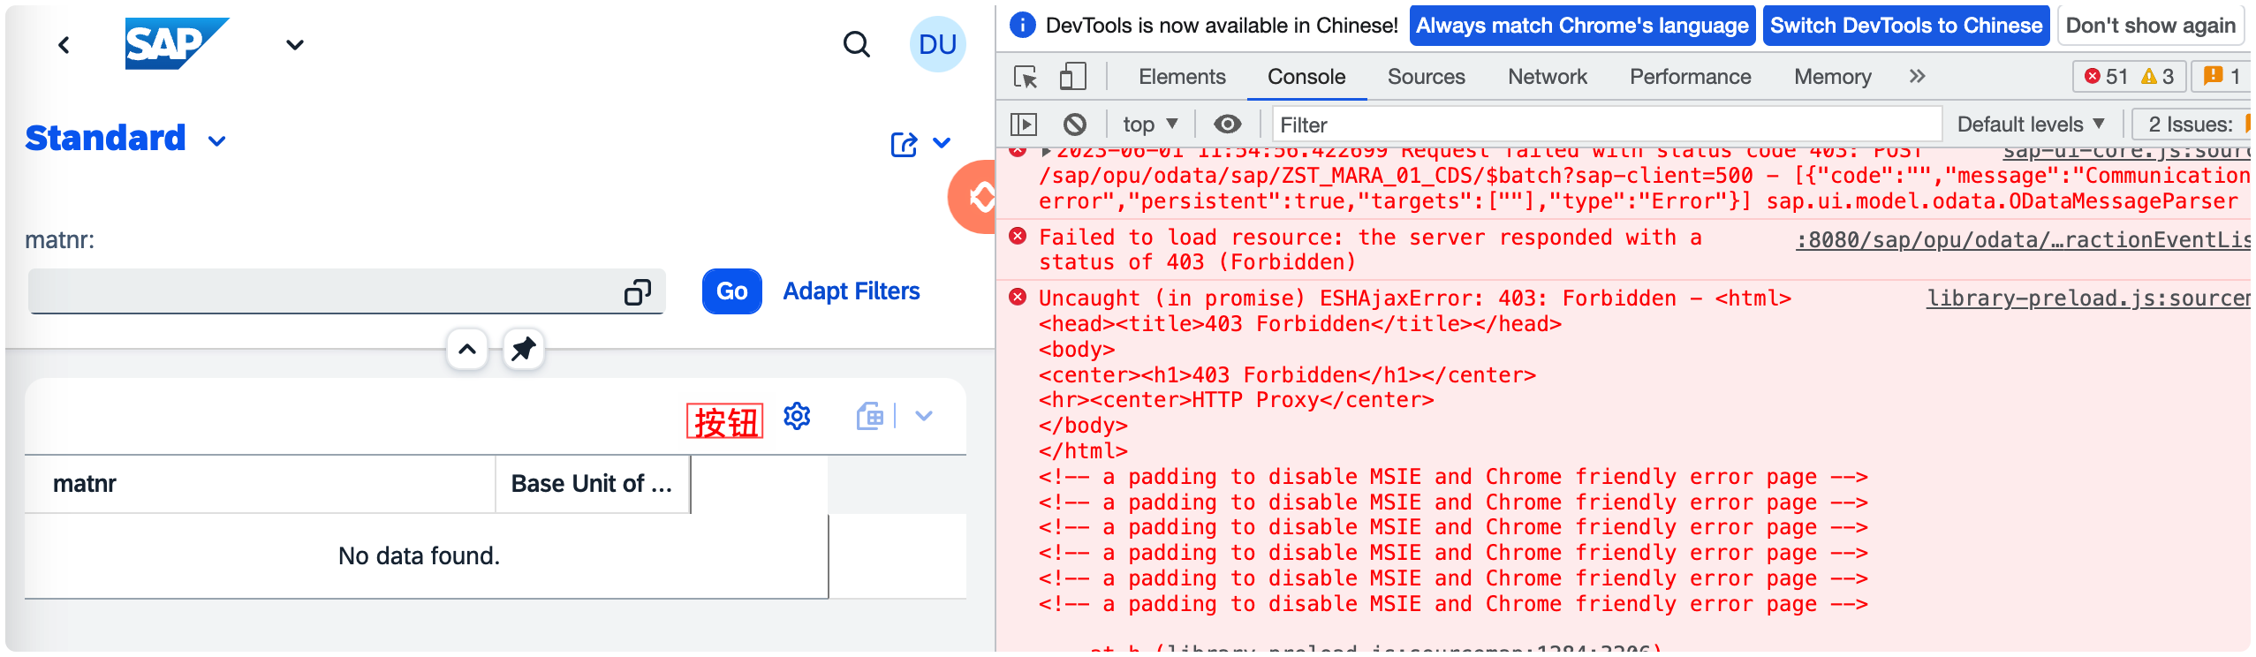
Task: Toggle the device toolbar icon
Action: pyautogui.click(x=1072, y=77)
